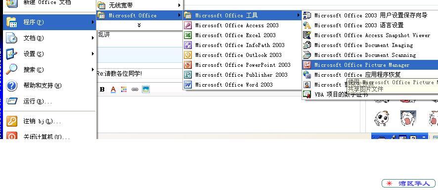Open the 搜索(C) Search menu item
Viewport: 438px width, 190px height.
pos(50,70)
